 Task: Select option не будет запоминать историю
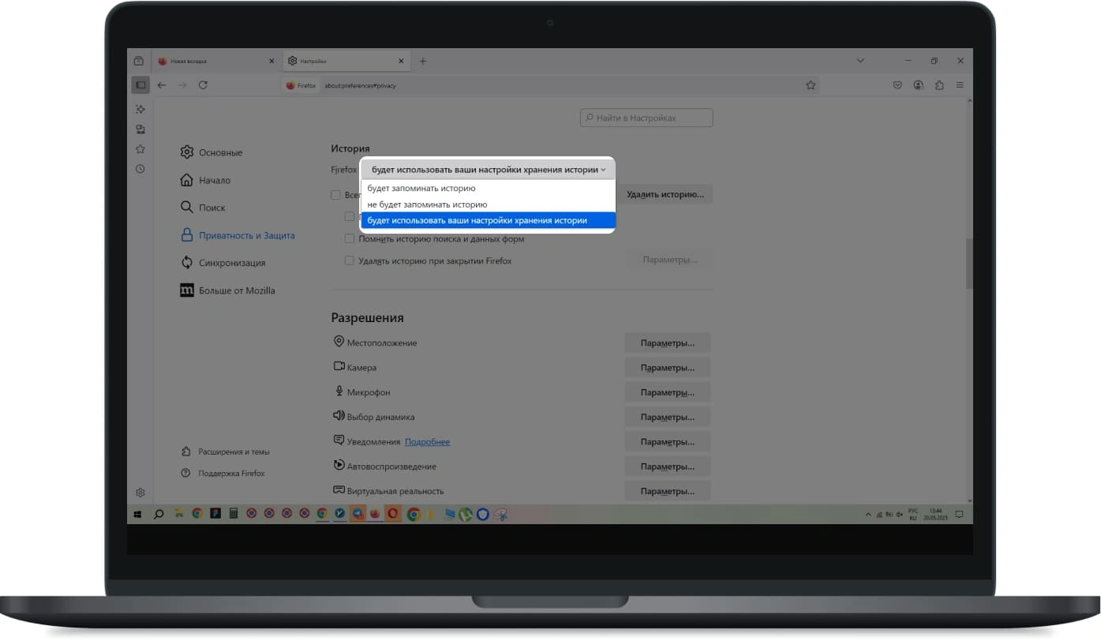coord(487,204)
